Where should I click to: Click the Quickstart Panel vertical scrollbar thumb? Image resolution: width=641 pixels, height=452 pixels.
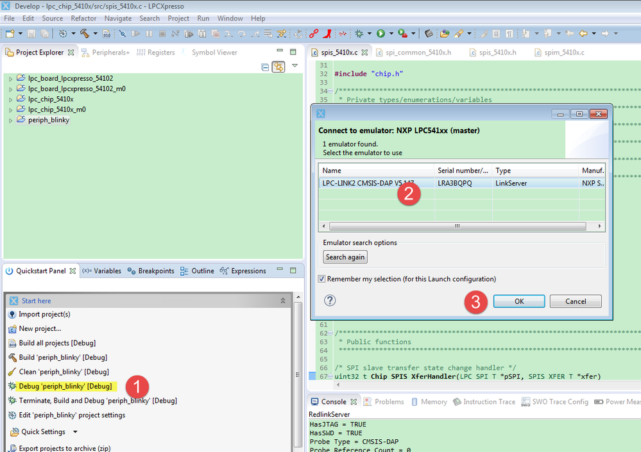point(298,374)
